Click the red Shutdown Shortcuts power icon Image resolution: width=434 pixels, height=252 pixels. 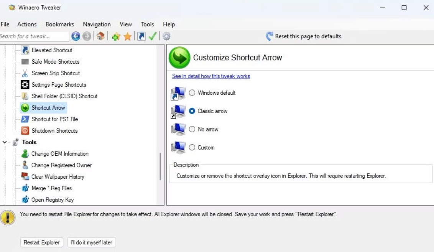click(x=25, y=130)
